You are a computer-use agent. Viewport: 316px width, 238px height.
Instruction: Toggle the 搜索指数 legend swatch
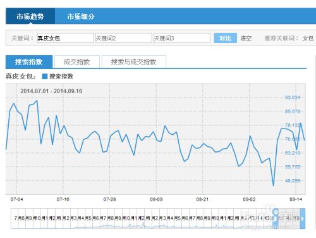click(44, 77)
